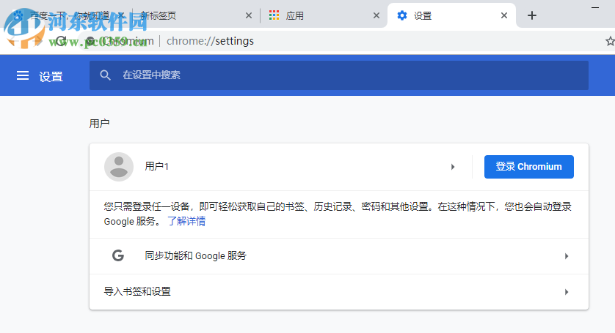Open the settings hamburger menu

click(23, 75)
